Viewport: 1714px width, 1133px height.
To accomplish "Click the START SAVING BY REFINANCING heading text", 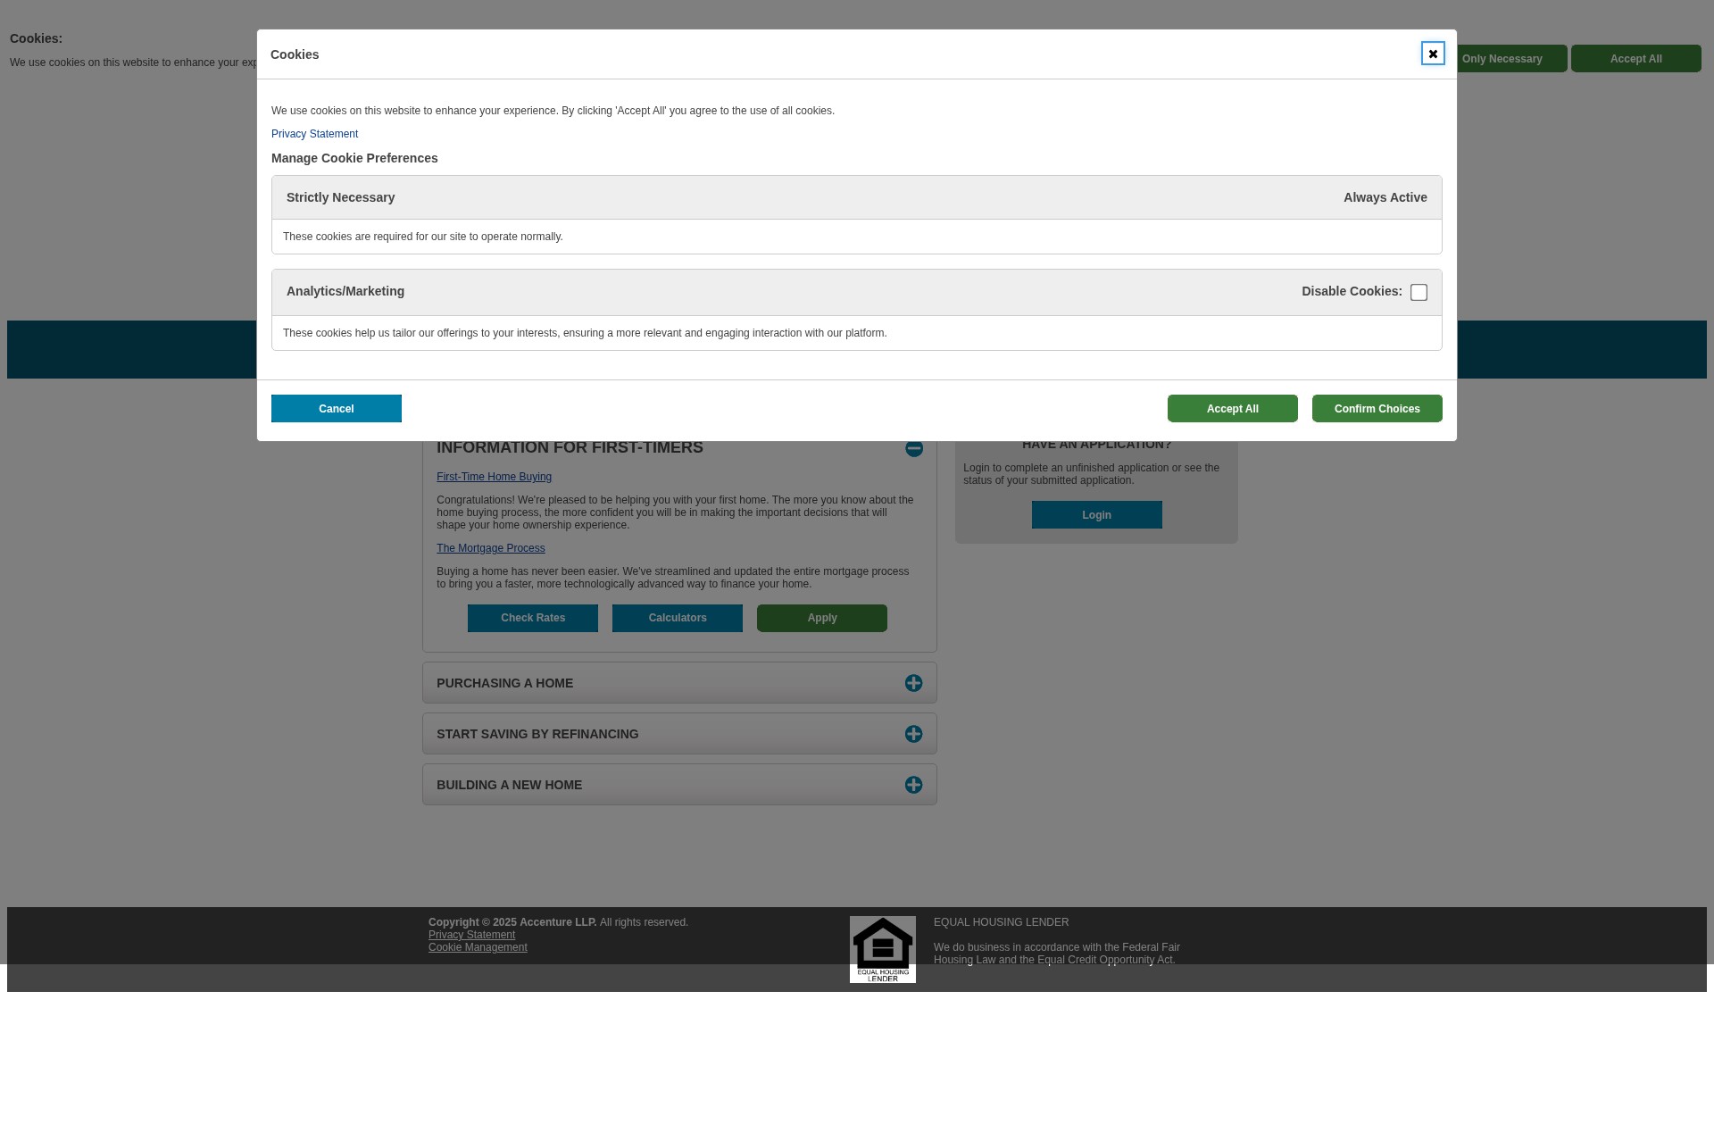I will tap(537, 734).
